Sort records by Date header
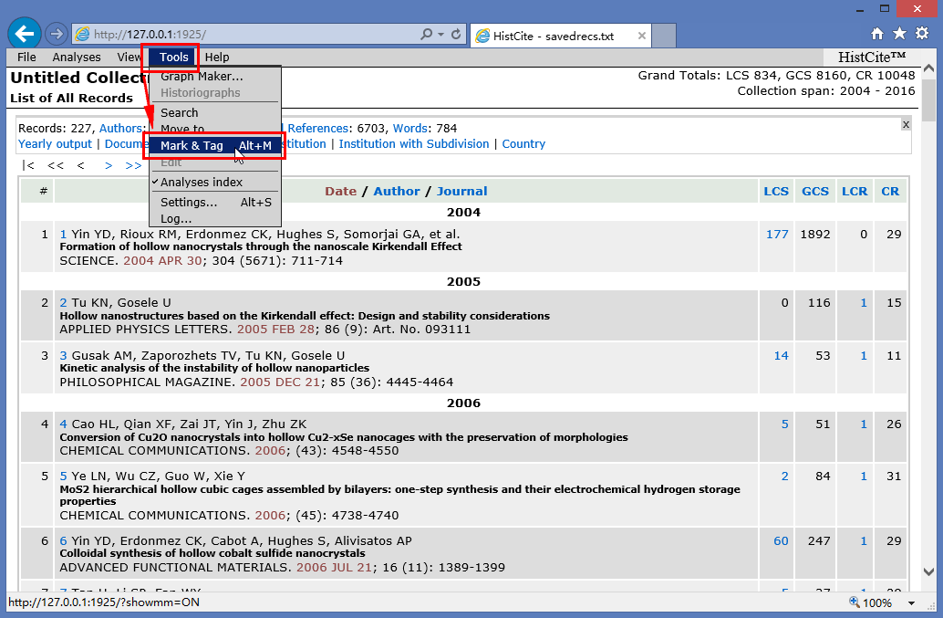The width and height of the screenshot is (943, 618). point(340,191)
